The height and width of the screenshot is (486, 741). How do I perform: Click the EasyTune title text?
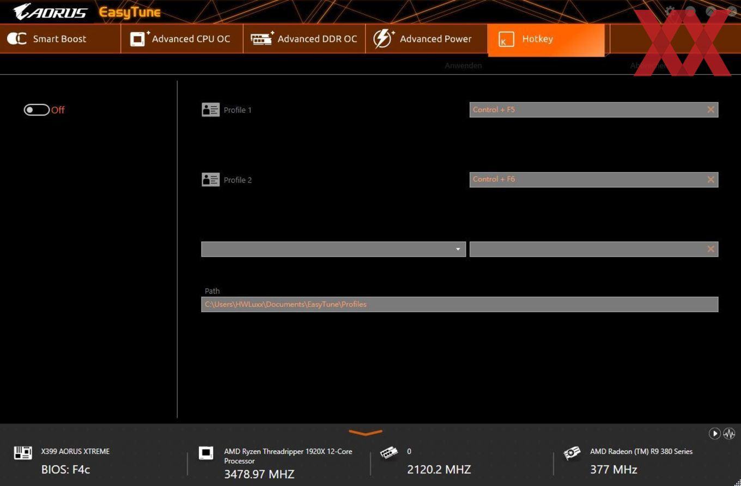click(x=130, y=13)
